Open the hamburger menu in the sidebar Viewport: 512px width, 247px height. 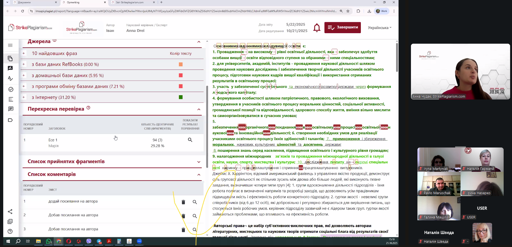(10, 45)
